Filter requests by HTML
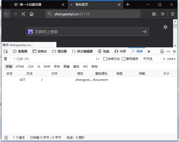Viewport: 179px width, 142px height. click(20, 67)
